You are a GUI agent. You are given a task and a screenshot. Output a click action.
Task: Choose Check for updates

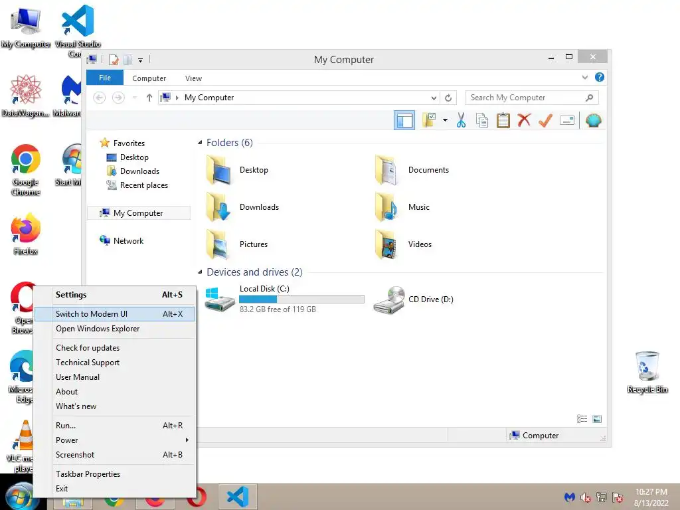coord(115,348)
